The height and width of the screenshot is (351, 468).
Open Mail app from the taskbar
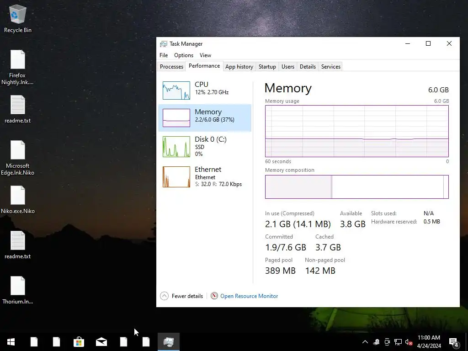point(101,342)
